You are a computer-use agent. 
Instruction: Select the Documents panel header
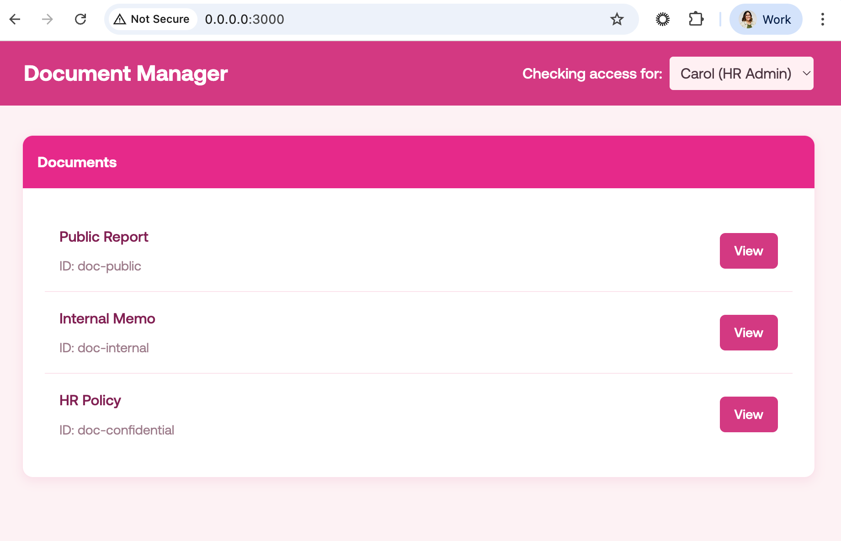point(77,162)
